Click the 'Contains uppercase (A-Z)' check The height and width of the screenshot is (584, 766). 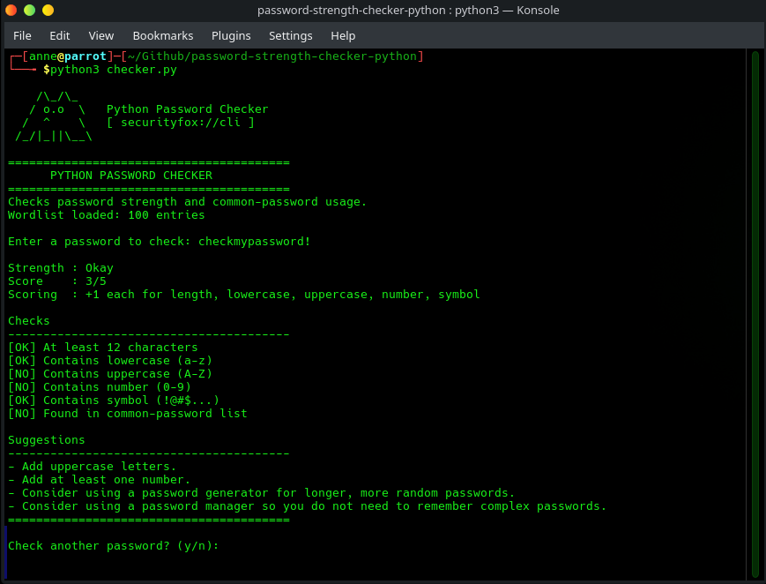[110, 374]
